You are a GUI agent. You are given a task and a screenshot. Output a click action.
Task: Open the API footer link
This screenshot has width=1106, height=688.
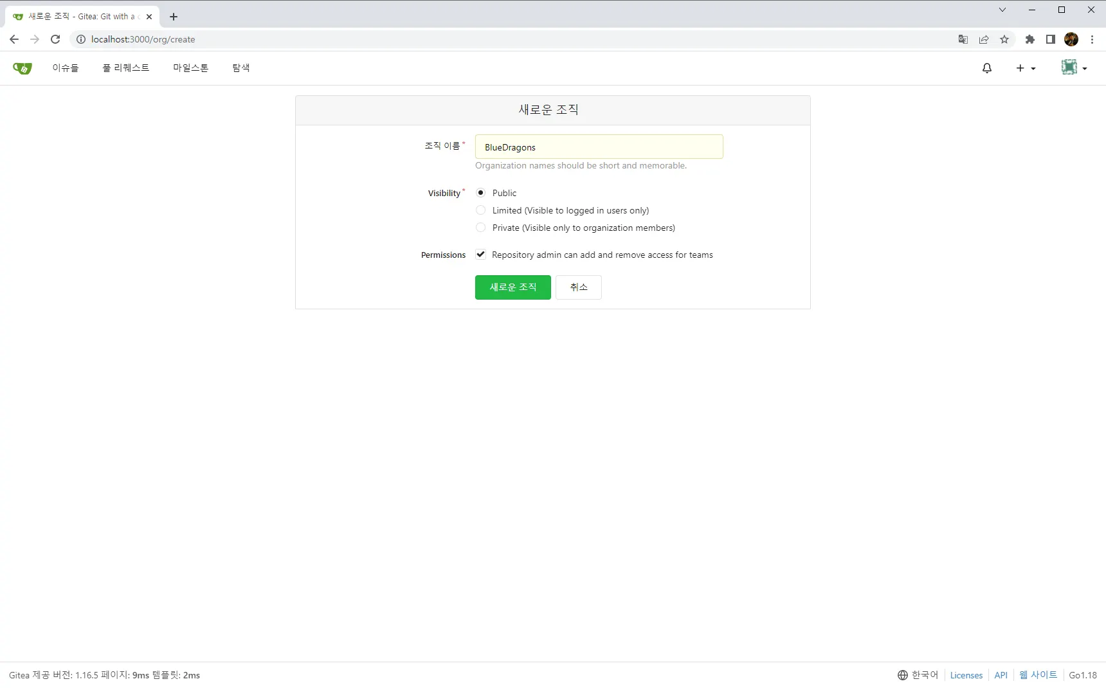tap(1001, 675)
